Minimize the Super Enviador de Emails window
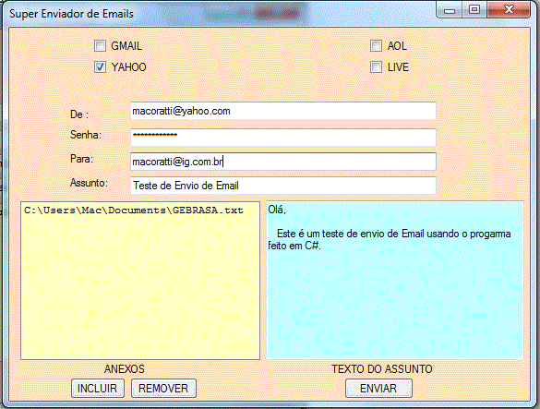 pyautogui.click(x=450, y=9)
